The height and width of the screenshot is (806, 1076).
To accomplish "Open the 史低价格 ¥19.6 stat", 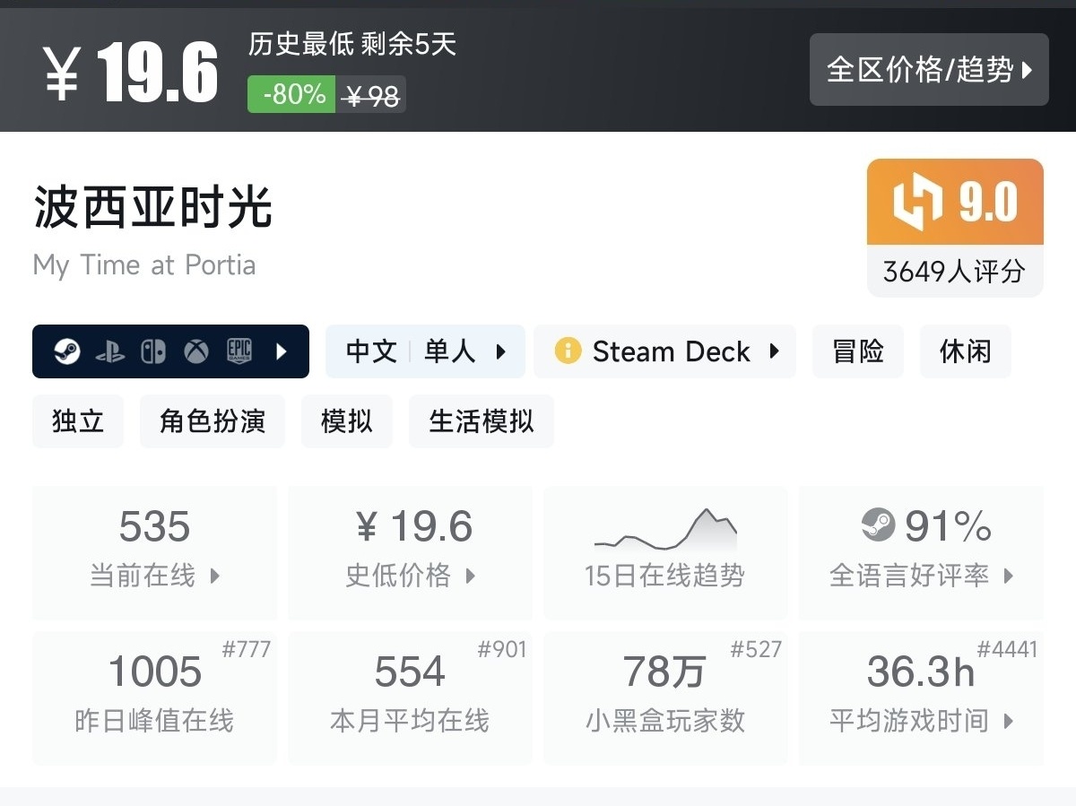I will point(411,553).
